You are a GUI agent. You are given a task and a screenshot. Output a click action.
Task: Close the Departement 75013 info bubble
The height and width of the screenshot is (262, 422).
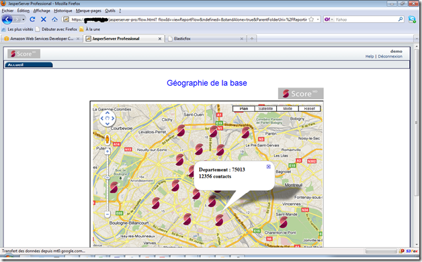coord(268,167)
